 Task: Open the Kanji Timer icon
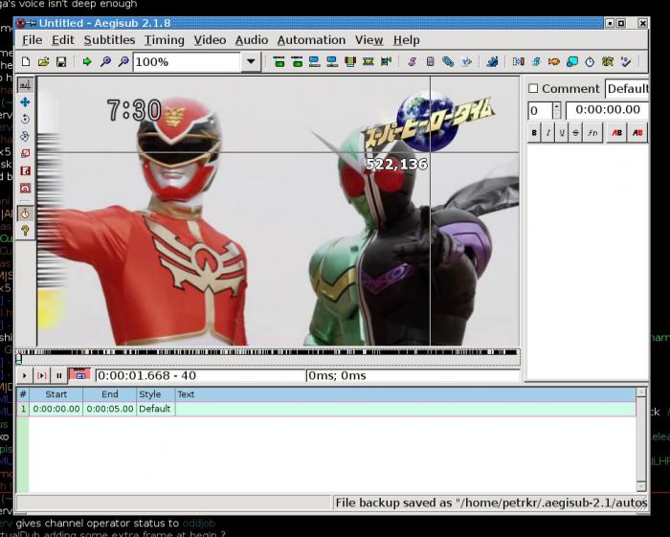tap(608, 62)
